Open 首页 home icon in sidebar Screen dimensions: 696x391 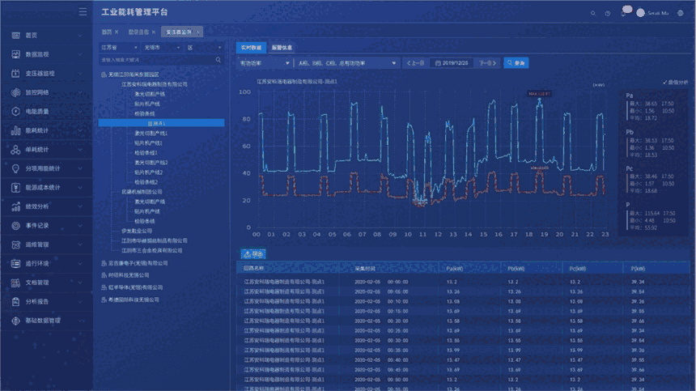coord(17,36)
